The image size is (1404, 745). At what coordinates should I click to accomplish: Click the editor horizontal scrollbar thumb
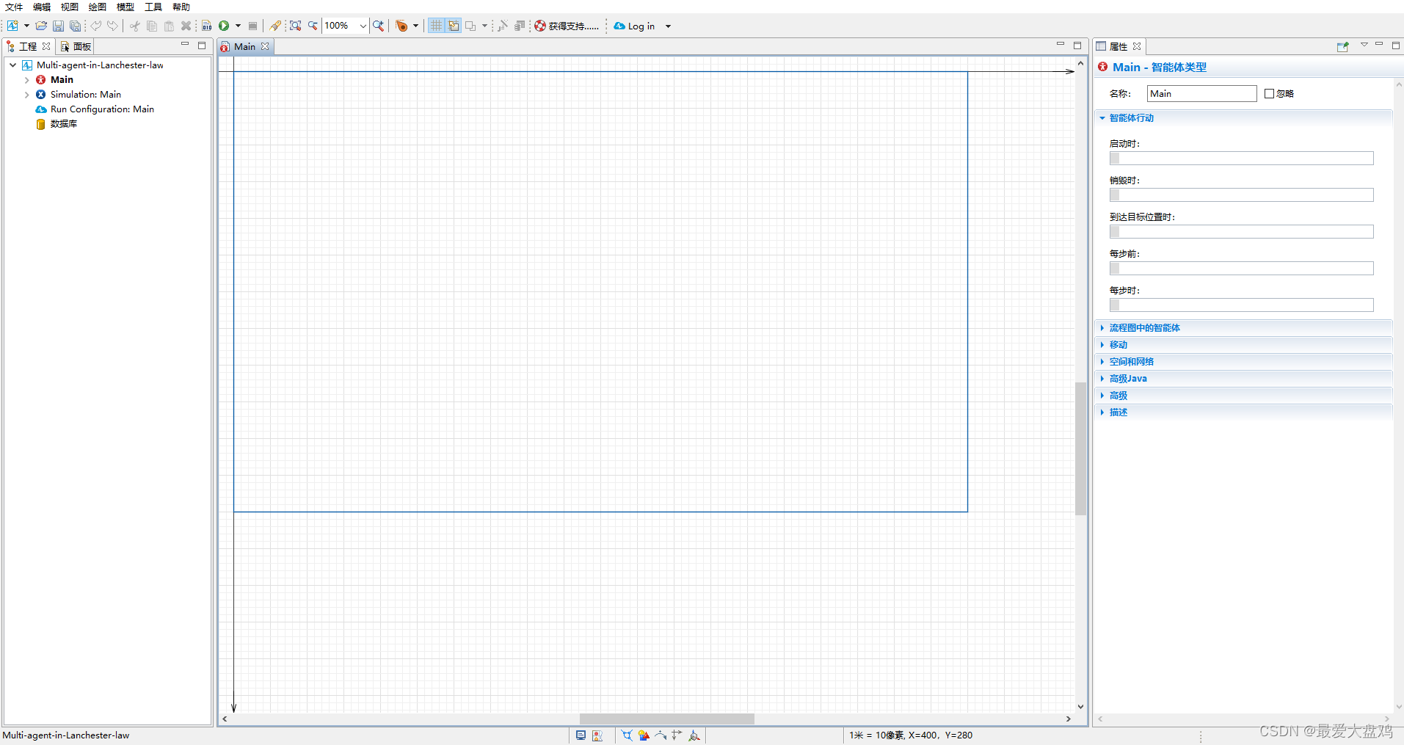666,719
